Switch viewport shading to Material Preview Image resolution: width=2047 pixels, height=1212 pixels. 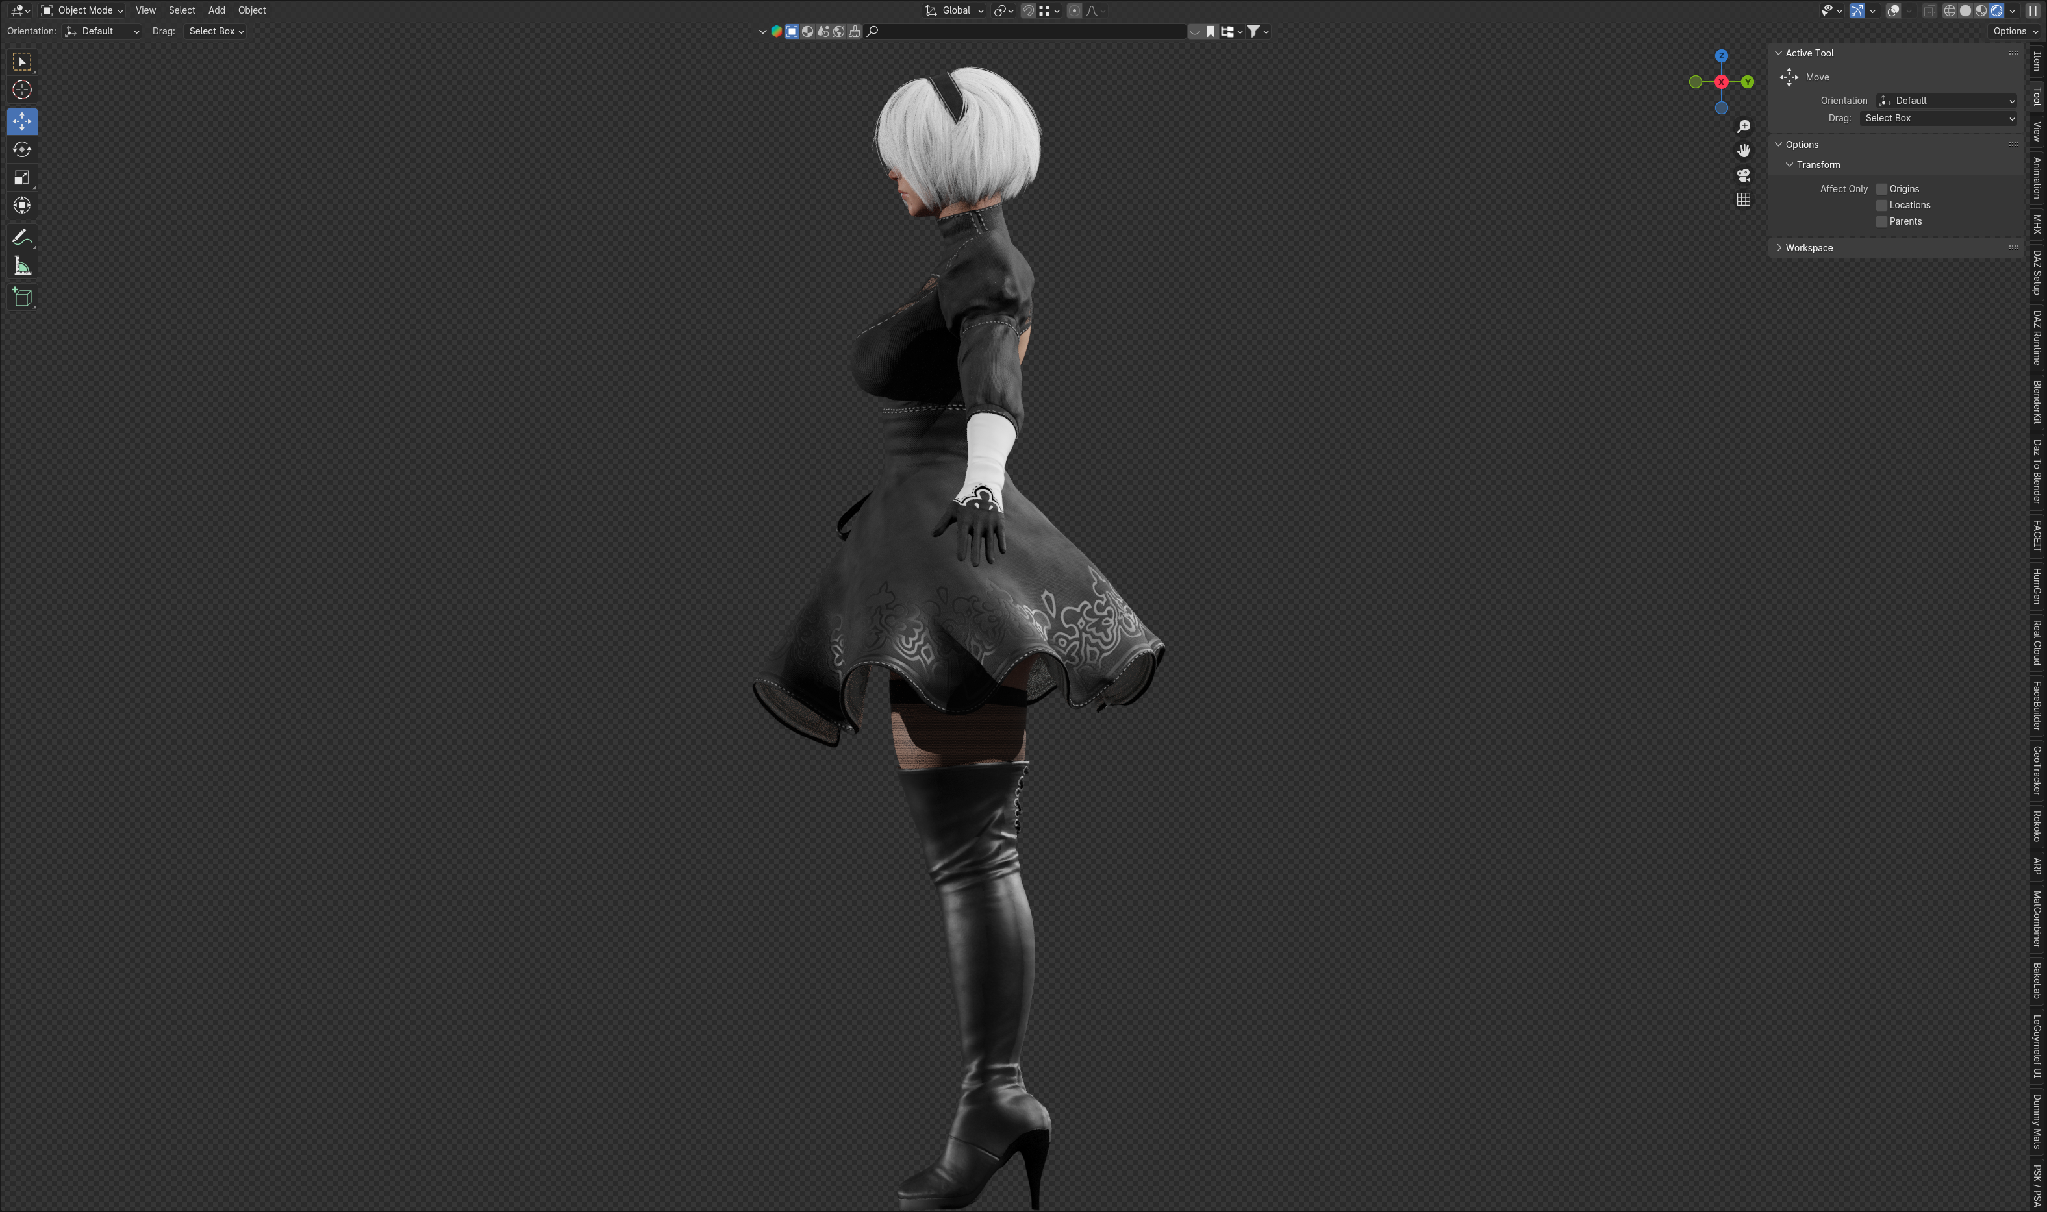1981,10
